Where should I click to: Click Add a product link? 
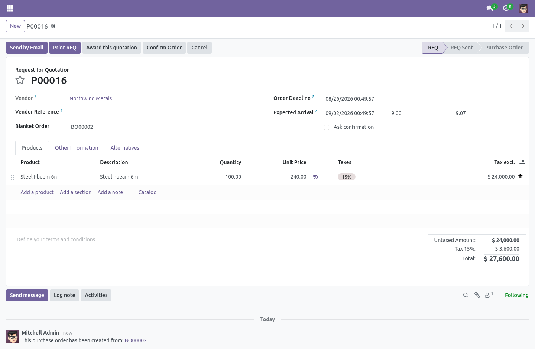[37, 192]
